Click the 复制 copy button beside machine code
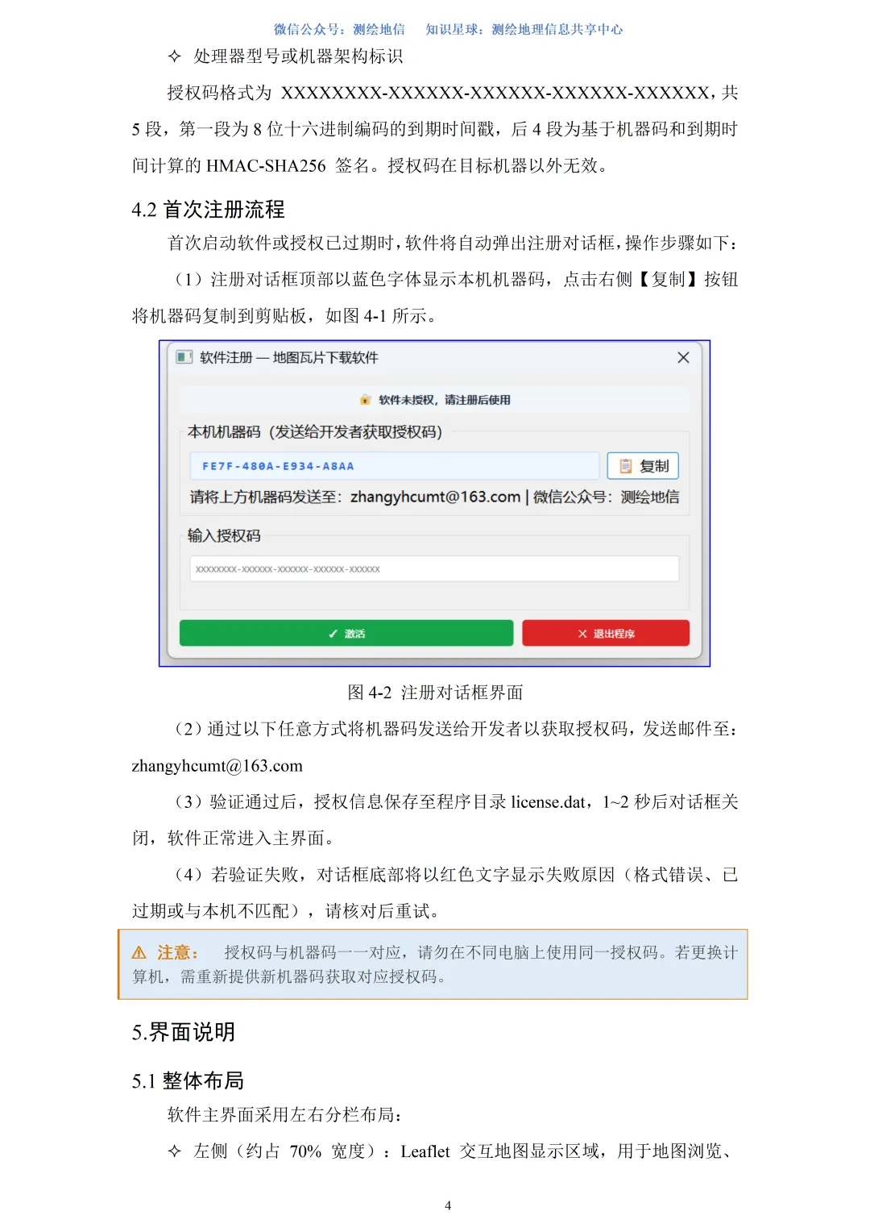The width and height of the screenshot is (870, 1232). tap(643, 466)
